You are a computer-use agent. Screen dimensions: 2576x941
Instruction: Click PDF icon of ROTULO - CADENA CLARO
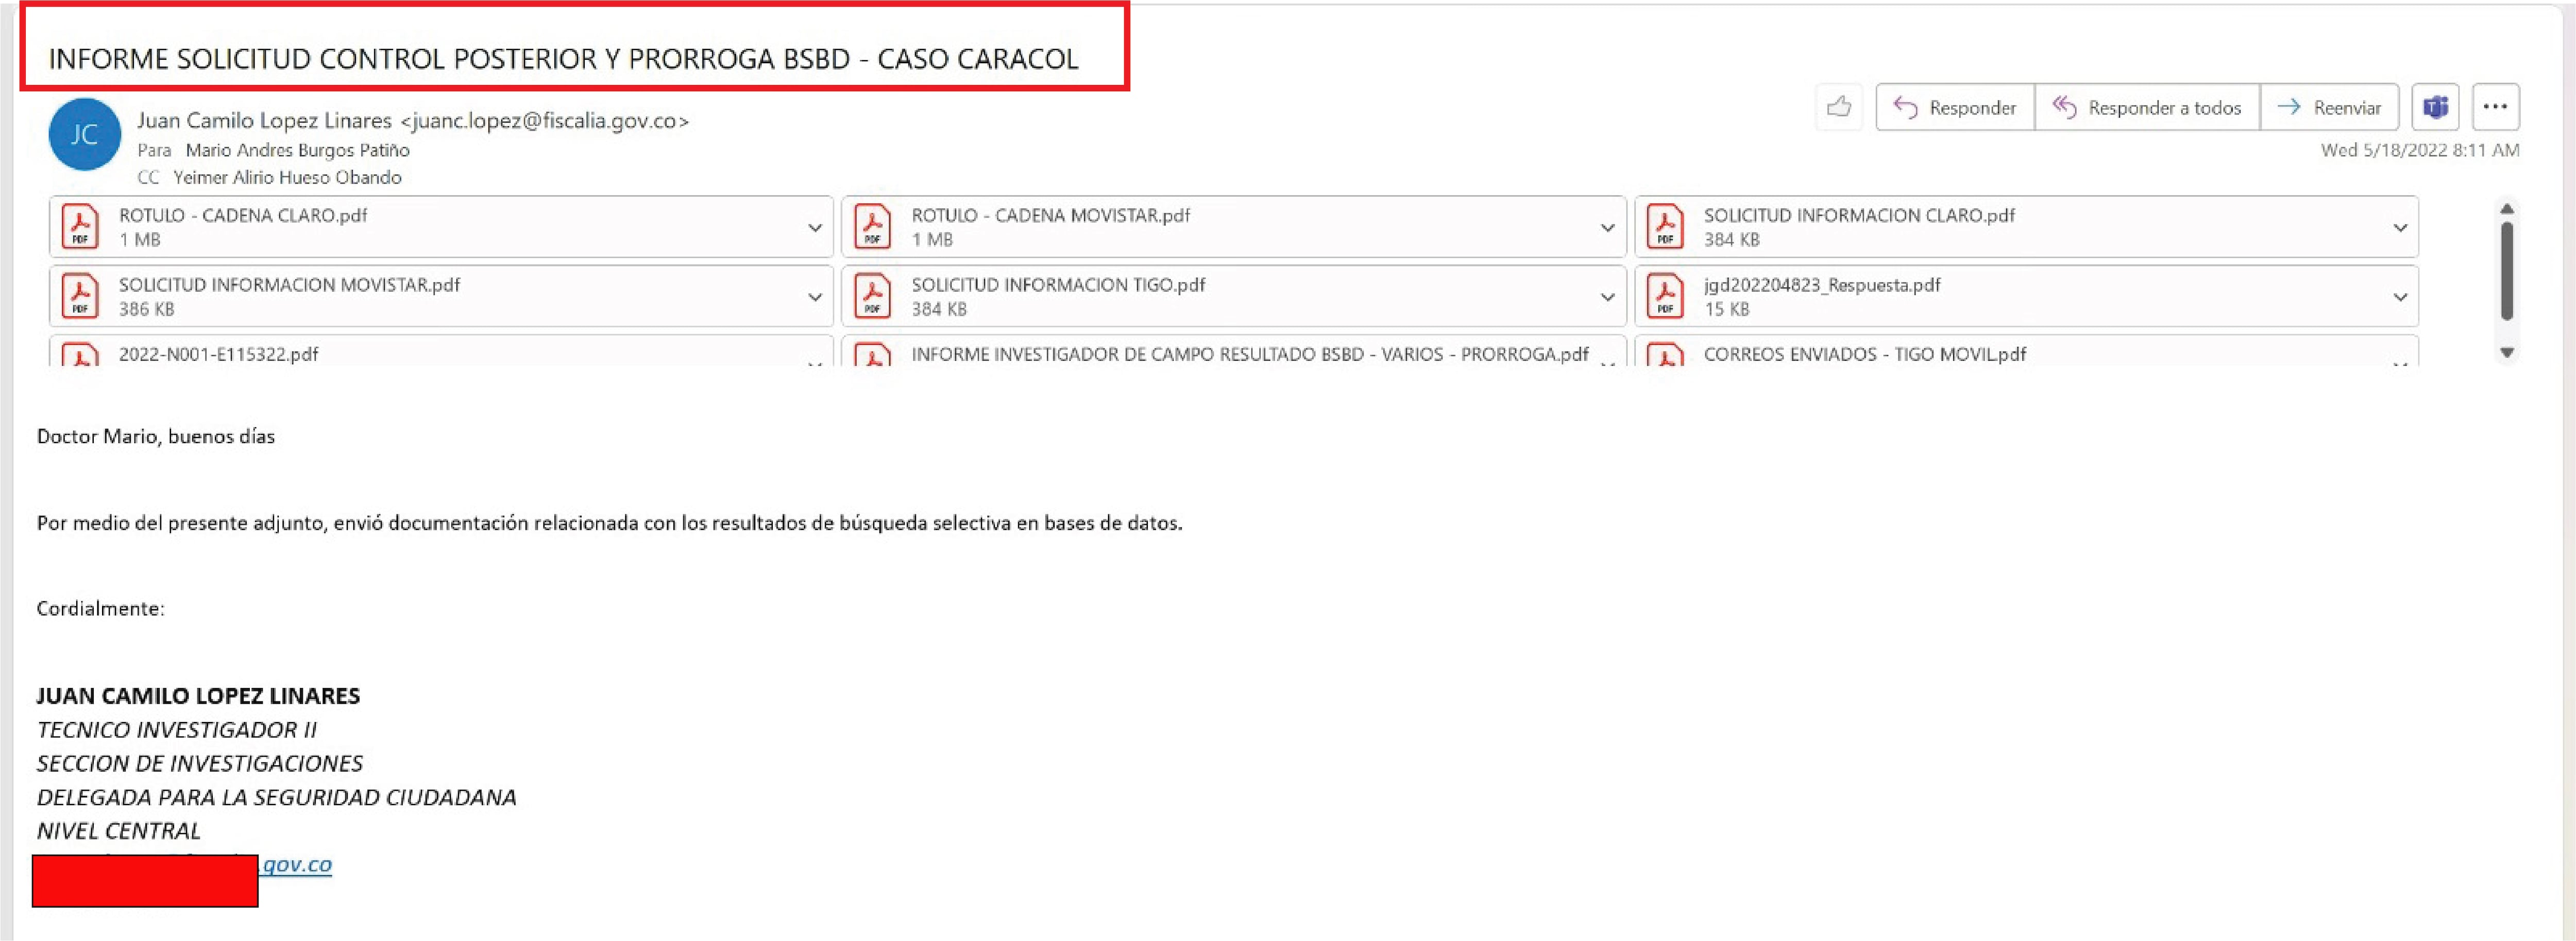pos(80,227)
